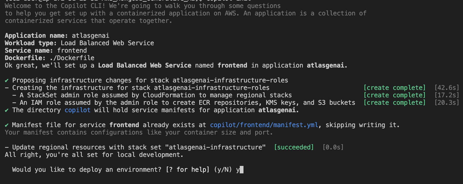Select 'Workload type: Load Balanced Web Service' line
This screenshot has height=184, width=463.
tap(79, 43)
